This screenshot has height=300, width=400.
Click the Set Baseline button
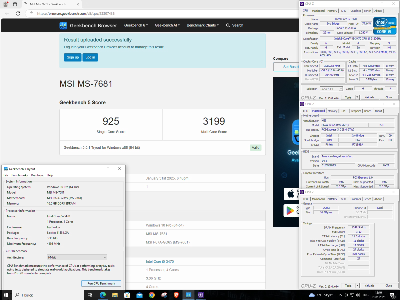point(286,67)
